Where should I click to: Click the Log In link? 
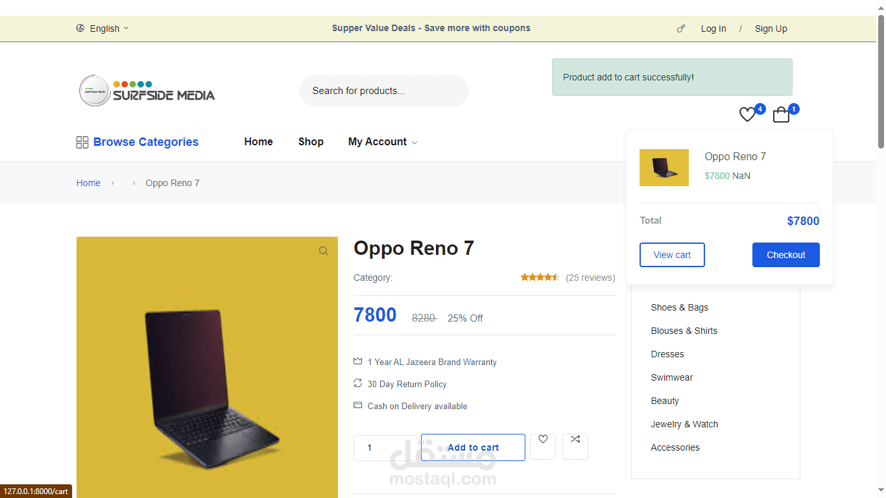click(x=713, y=29)
